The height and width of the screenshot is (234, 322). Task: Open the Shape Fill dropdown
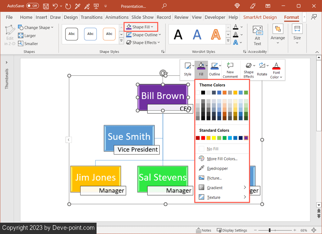[141, 27]
